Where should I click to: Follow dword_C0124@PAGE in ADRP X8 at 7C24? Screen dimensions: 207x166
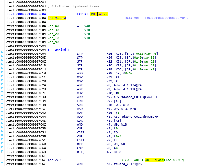(x=129, y=85)
